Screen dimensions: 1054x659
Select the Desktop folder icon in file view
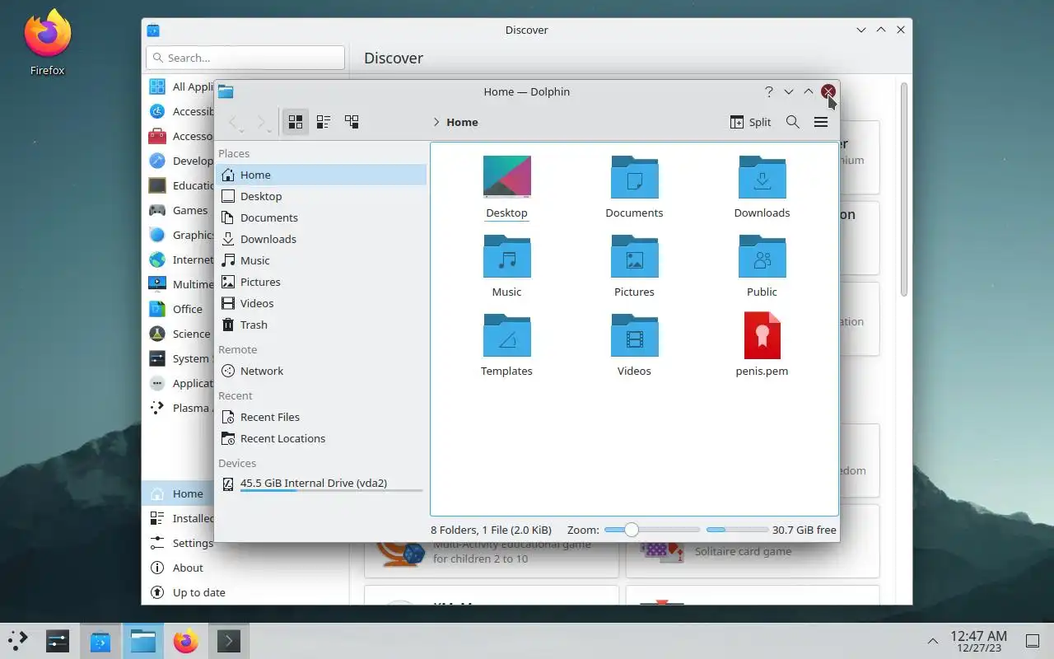[506, 176]
